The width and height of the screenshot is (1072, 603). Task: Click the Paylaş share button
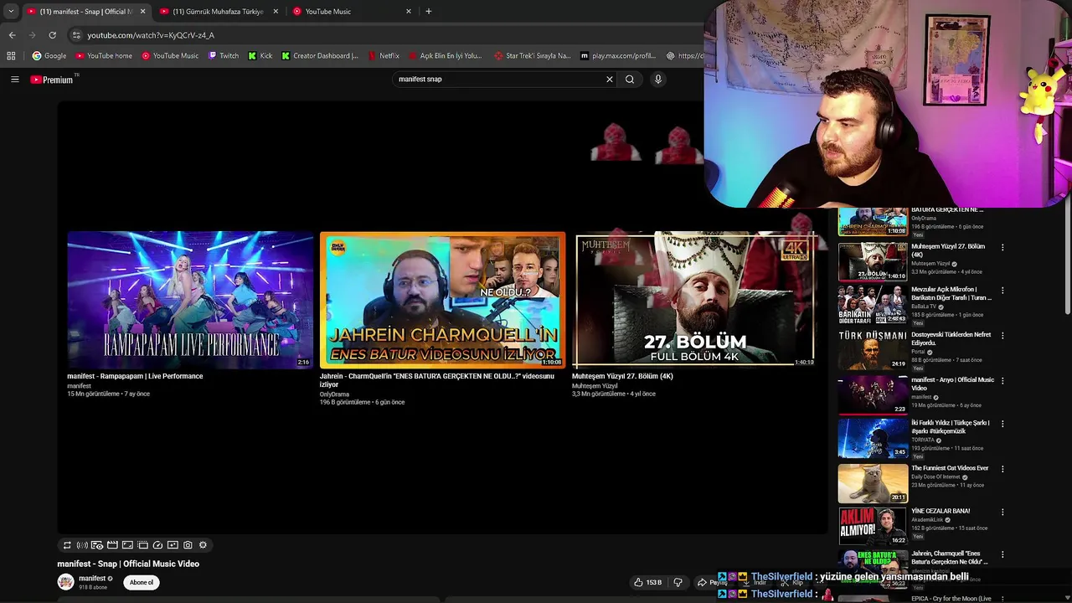713,582
